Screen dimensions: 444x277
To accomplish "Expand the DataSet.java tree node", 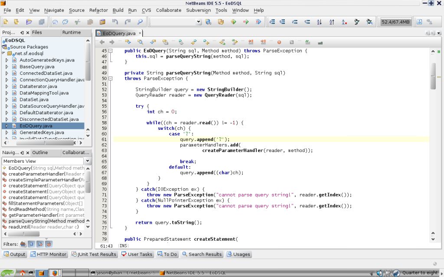I will coord(7,100).
